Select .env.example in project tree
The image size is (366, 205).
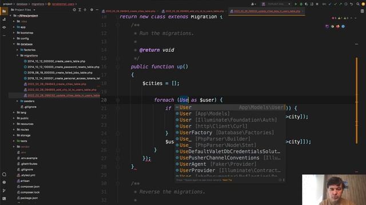29,158
